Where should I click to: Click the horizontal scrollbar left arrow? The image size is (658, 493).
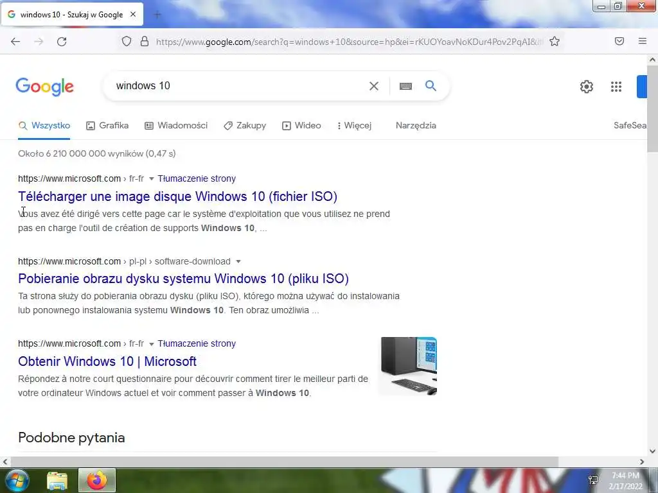(x=5, y=462)
